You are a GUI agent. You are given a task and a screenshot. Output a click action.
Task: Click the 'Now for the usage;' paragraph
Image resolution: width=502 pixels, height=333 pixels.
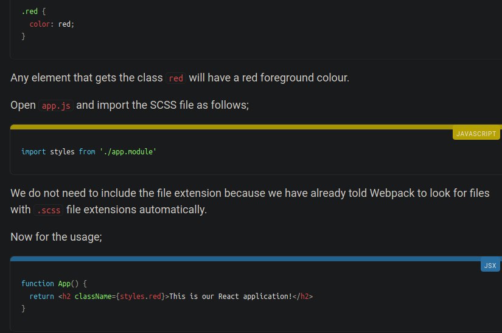57,237
